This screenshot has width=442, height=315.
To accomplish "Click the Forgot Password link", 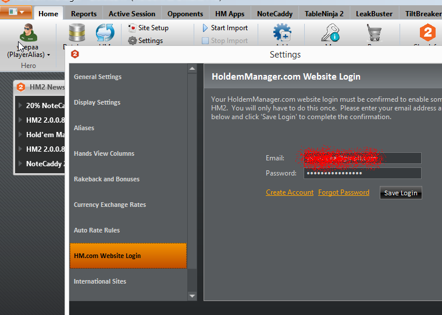I will click(x=344, y=192).
